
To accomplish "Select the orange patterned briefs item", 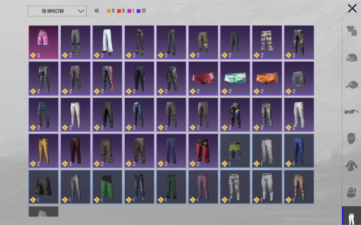I will [267, 79].
